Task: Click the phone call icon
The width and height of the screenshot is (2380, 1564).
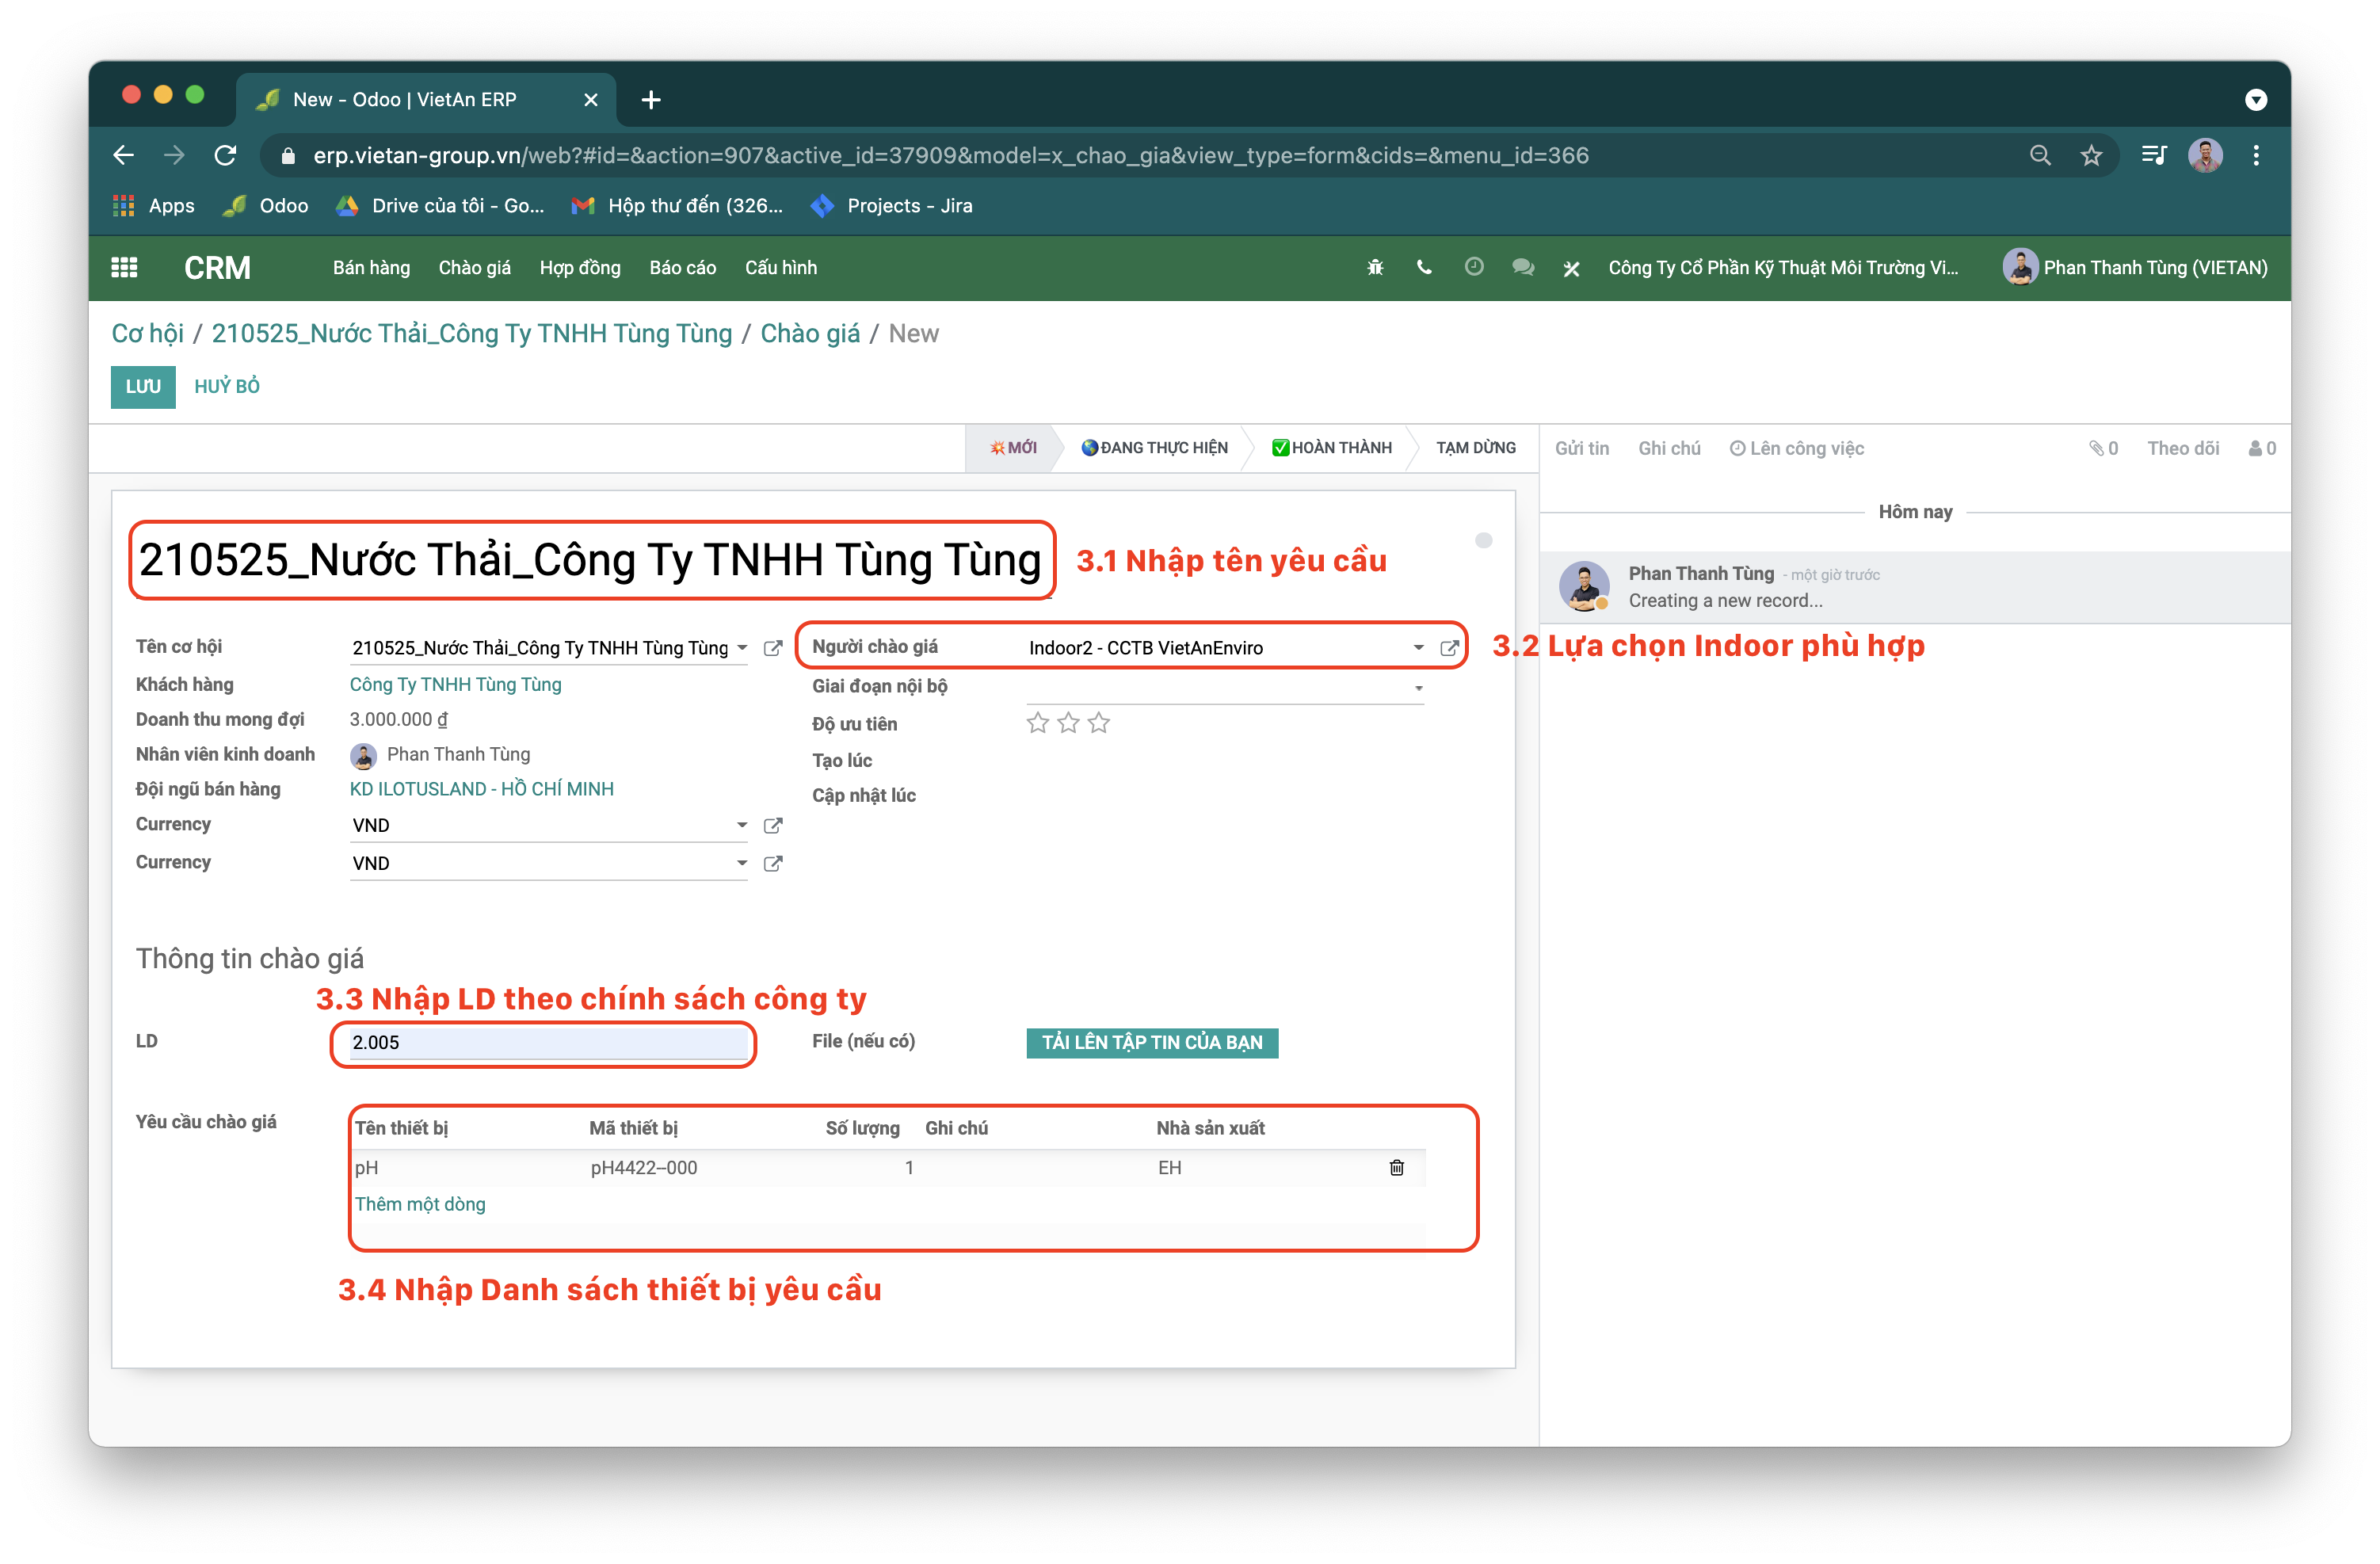Action: [x=1424, y=268]
